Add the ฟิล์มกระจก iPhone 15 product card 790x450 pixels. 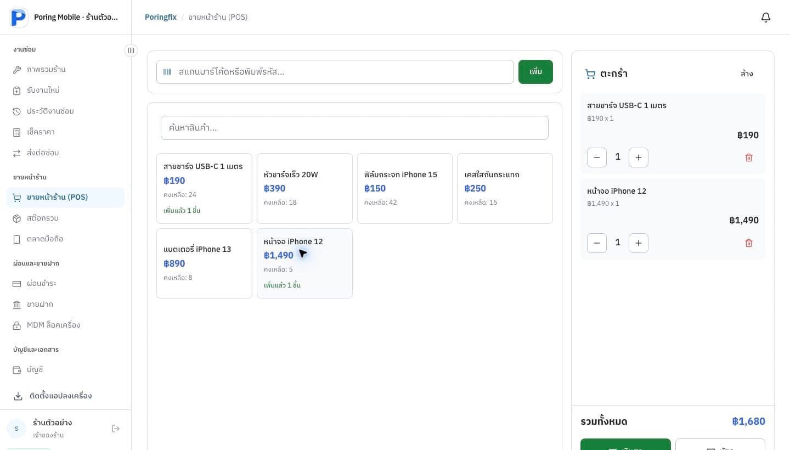[405, 188]
